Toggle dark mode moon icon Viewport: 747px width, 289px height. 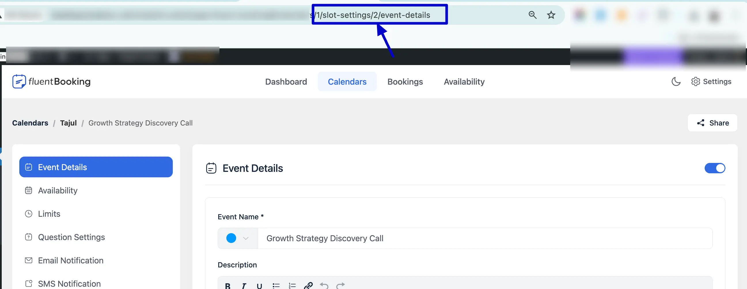[x=676, y=81]
